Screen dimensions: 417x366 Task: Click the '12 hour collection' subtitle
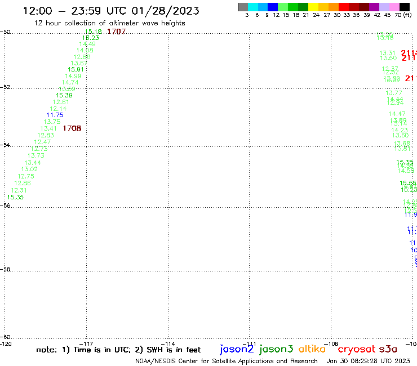tap(109, 23)
